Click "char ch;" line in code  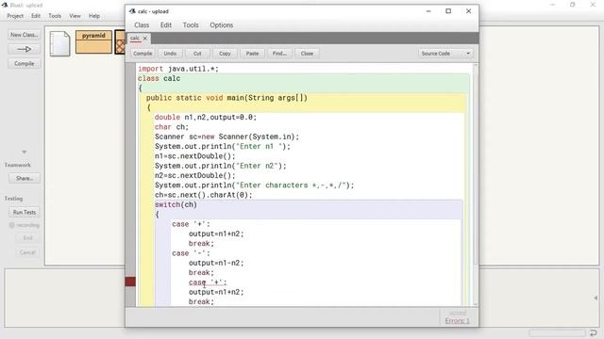(172, 127)
